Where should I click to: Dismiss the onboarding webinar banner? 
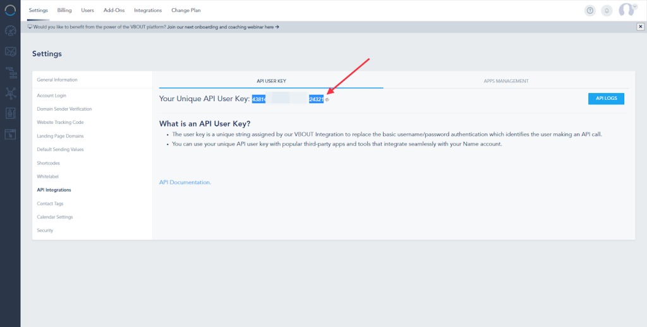pos(640,27)
